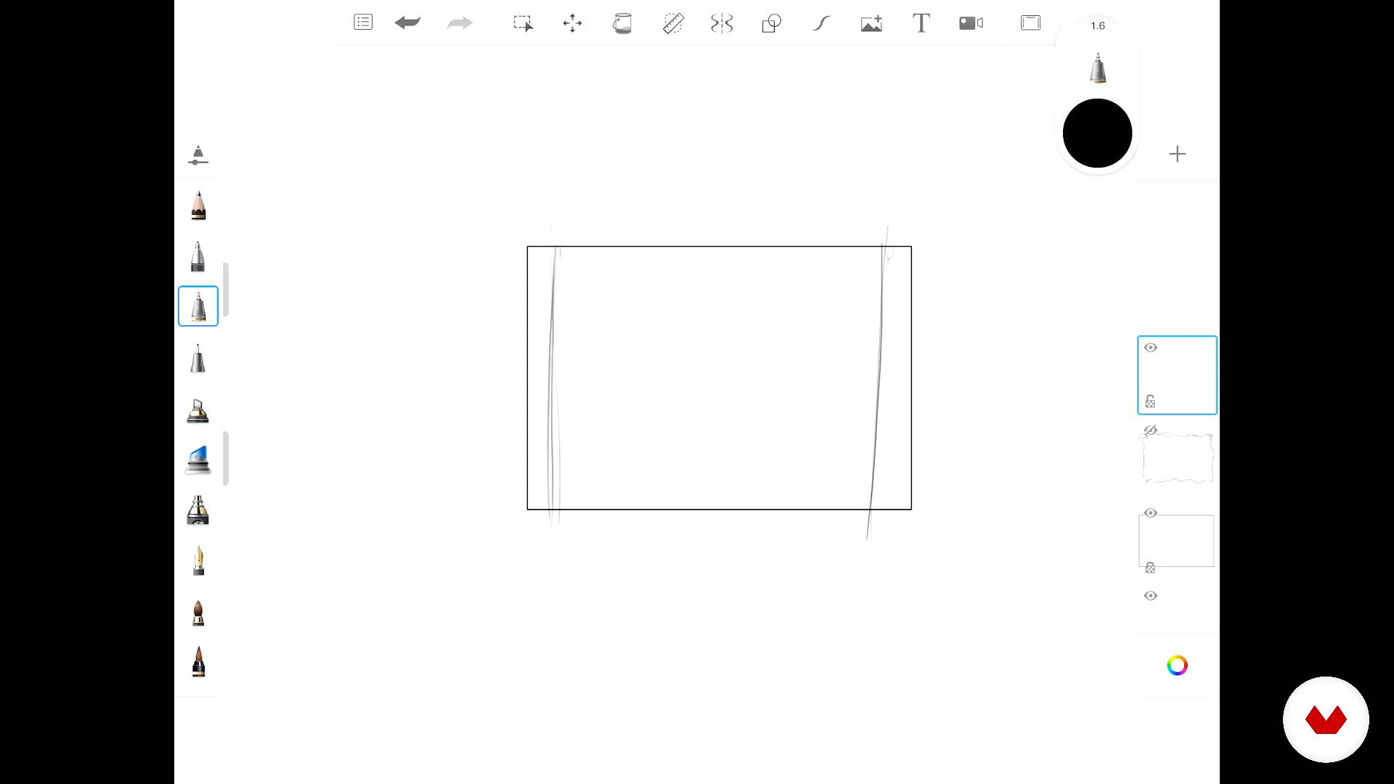This screenshot has height=784, width=1394.
Task: Select the pencil brush in palette
Action: (x=198, y=205)
